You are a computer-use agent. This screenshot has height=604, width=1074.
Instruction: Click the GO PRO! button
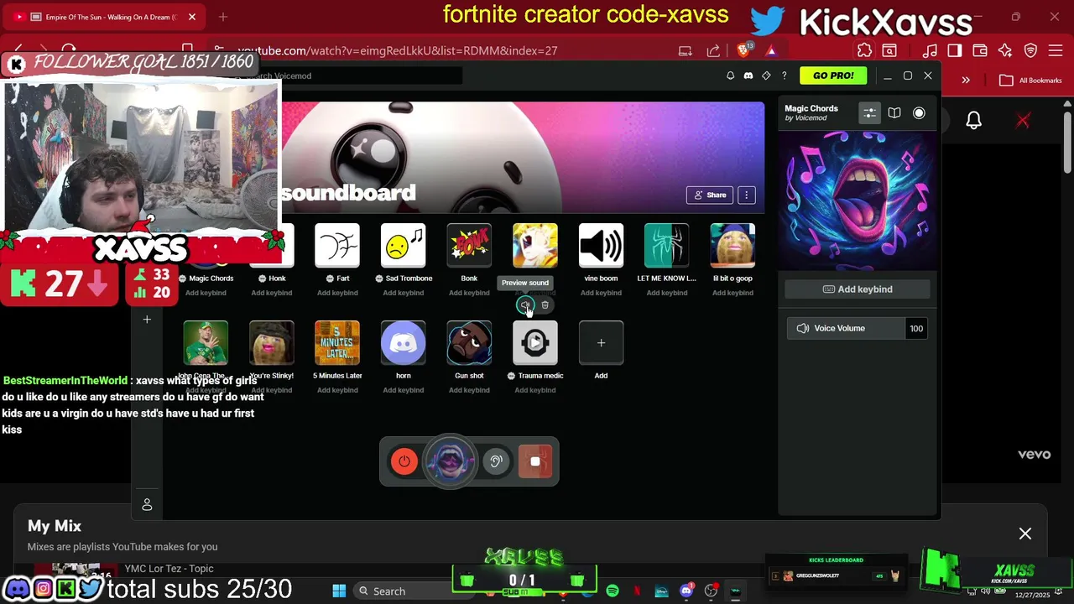pyautogui.click(x=833, y=75)
